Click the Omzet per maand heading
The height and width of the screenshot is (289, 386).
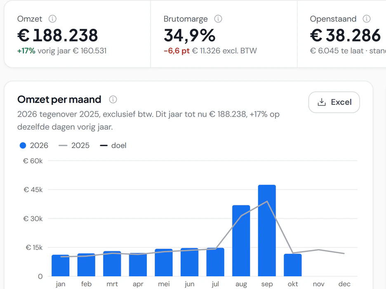click(x=59, y=99)
